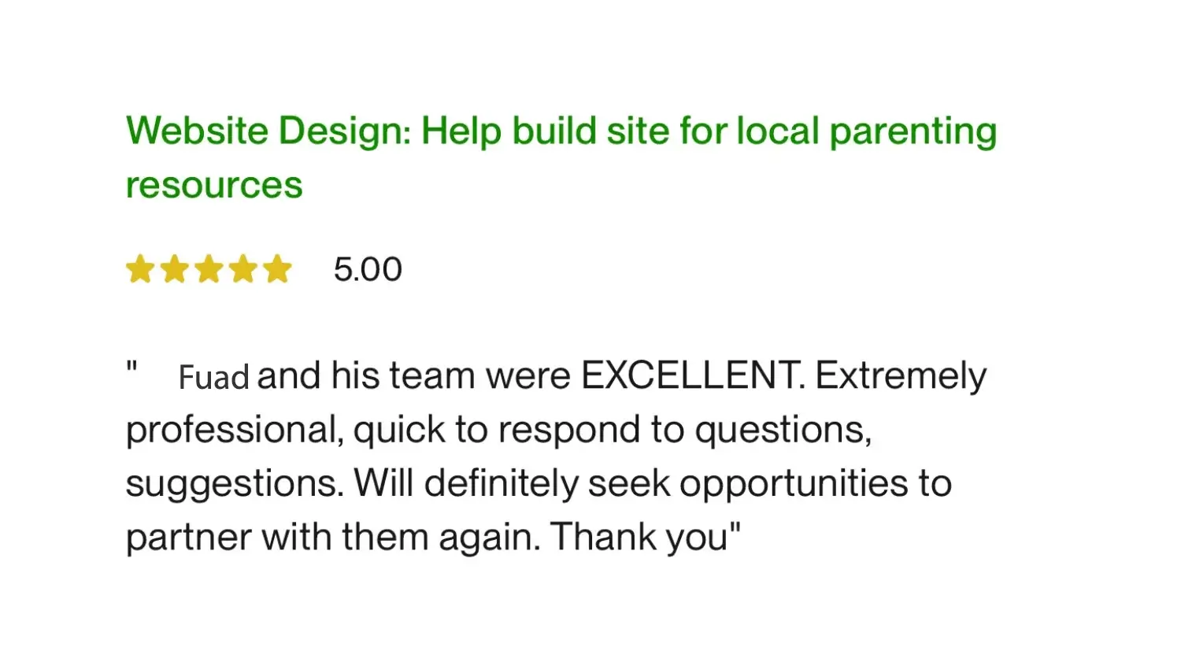
Task: Click "Thank you" at the review's end
Action: click(x=639, y=538)
